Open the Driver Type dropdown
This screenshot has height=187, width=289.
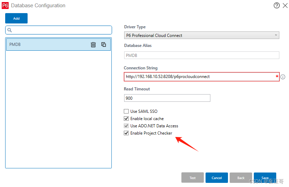click(202, 35)
